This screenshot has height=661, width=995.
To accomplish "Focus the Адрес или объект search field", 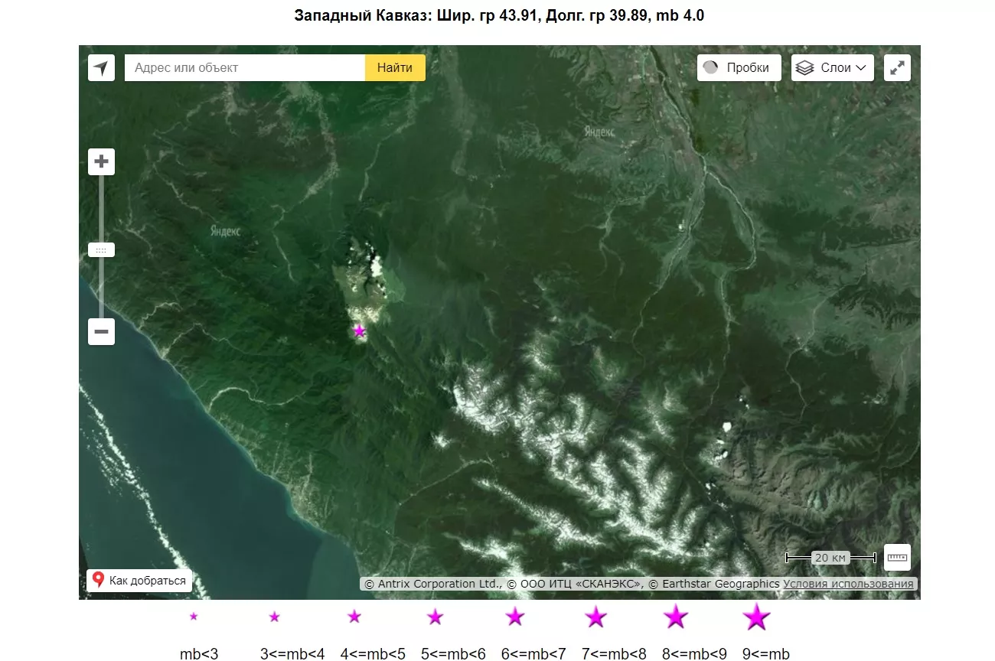I will [x=245, y=68].
